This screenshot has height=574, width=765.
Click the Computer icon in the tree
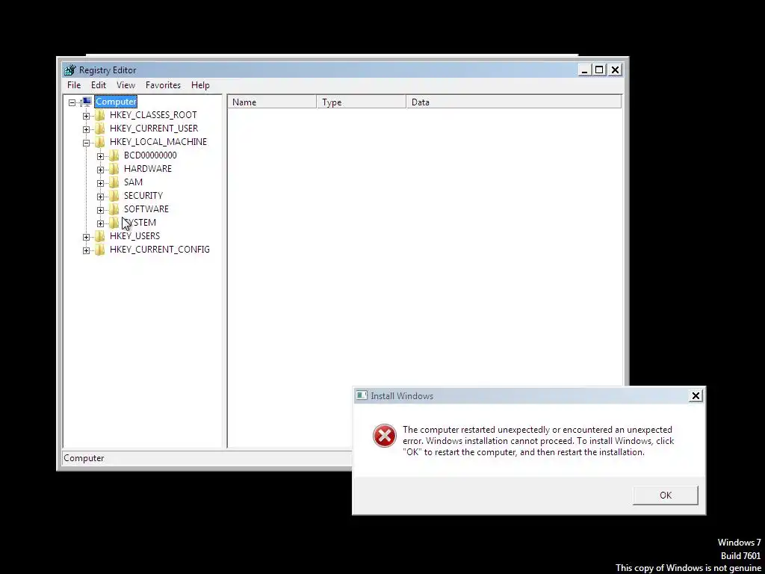(x=87, y=102)
